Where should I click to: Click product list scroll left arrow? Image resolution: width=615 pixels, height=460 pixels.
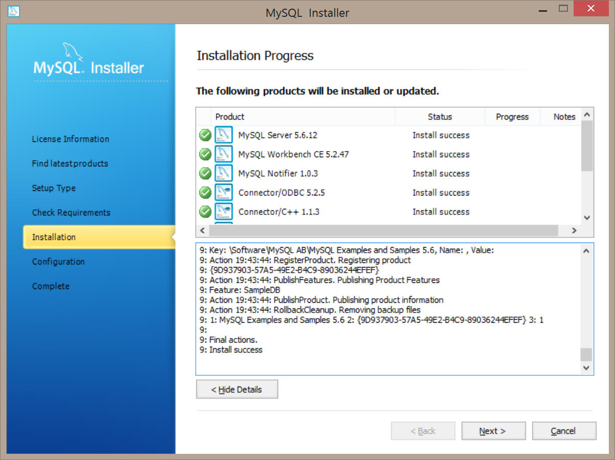[x=202, y=230]
